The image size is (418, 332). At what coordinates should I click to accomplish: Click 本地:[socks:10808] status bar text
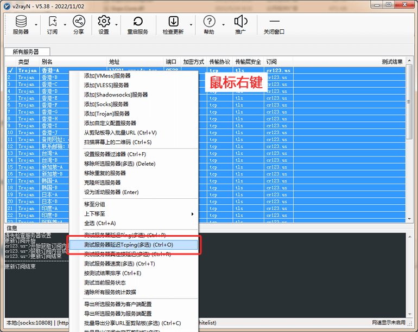pyautogui.click(x=29, y=323)
